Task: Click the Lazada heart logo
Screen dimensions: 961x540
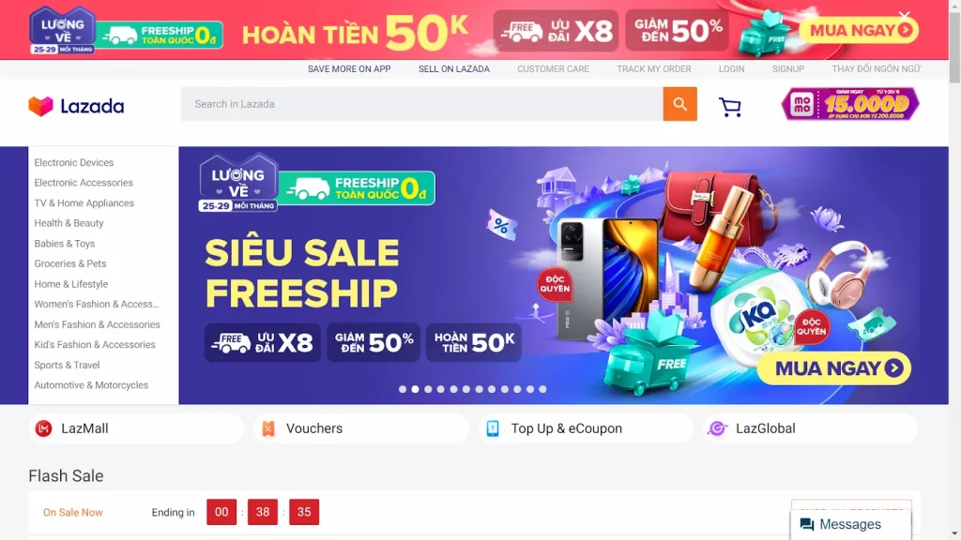Action: pos(41,106)
